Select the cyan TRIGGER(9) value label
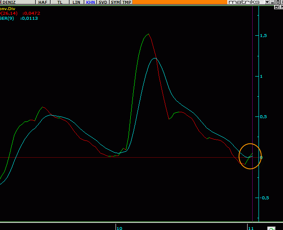This screenshot has width=283, height=230. 19,19
